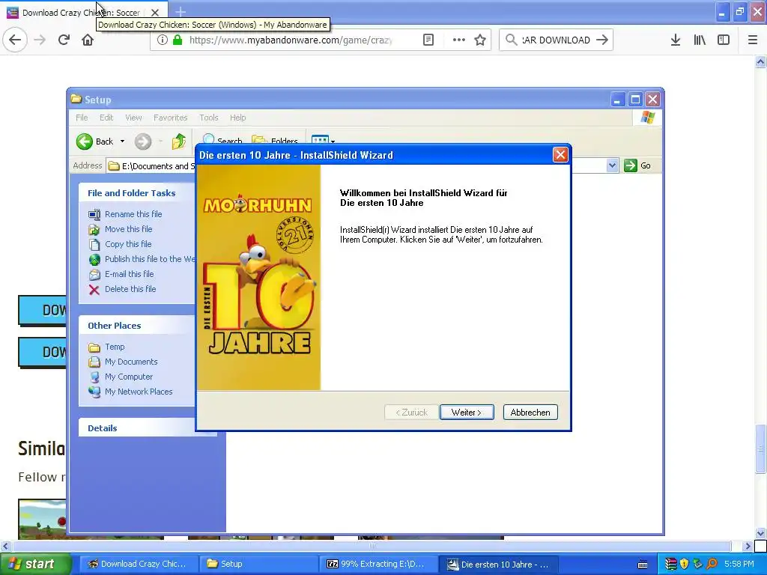Click the orange magnifier tray icon
The width and height of the screenshot is (767, 575).
pos(712,564)
